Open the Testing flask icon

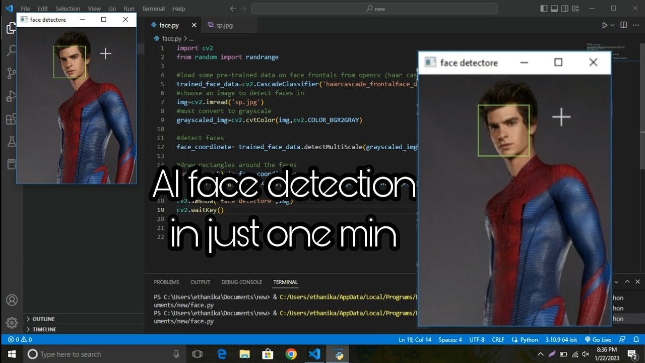click(x=11, y=142)
